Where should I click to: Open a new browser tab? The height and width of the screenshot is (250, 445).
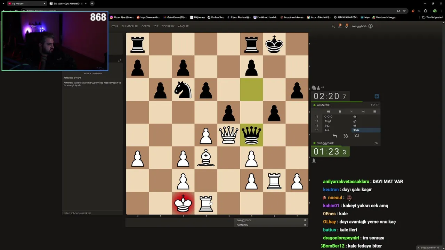(92, 3)
